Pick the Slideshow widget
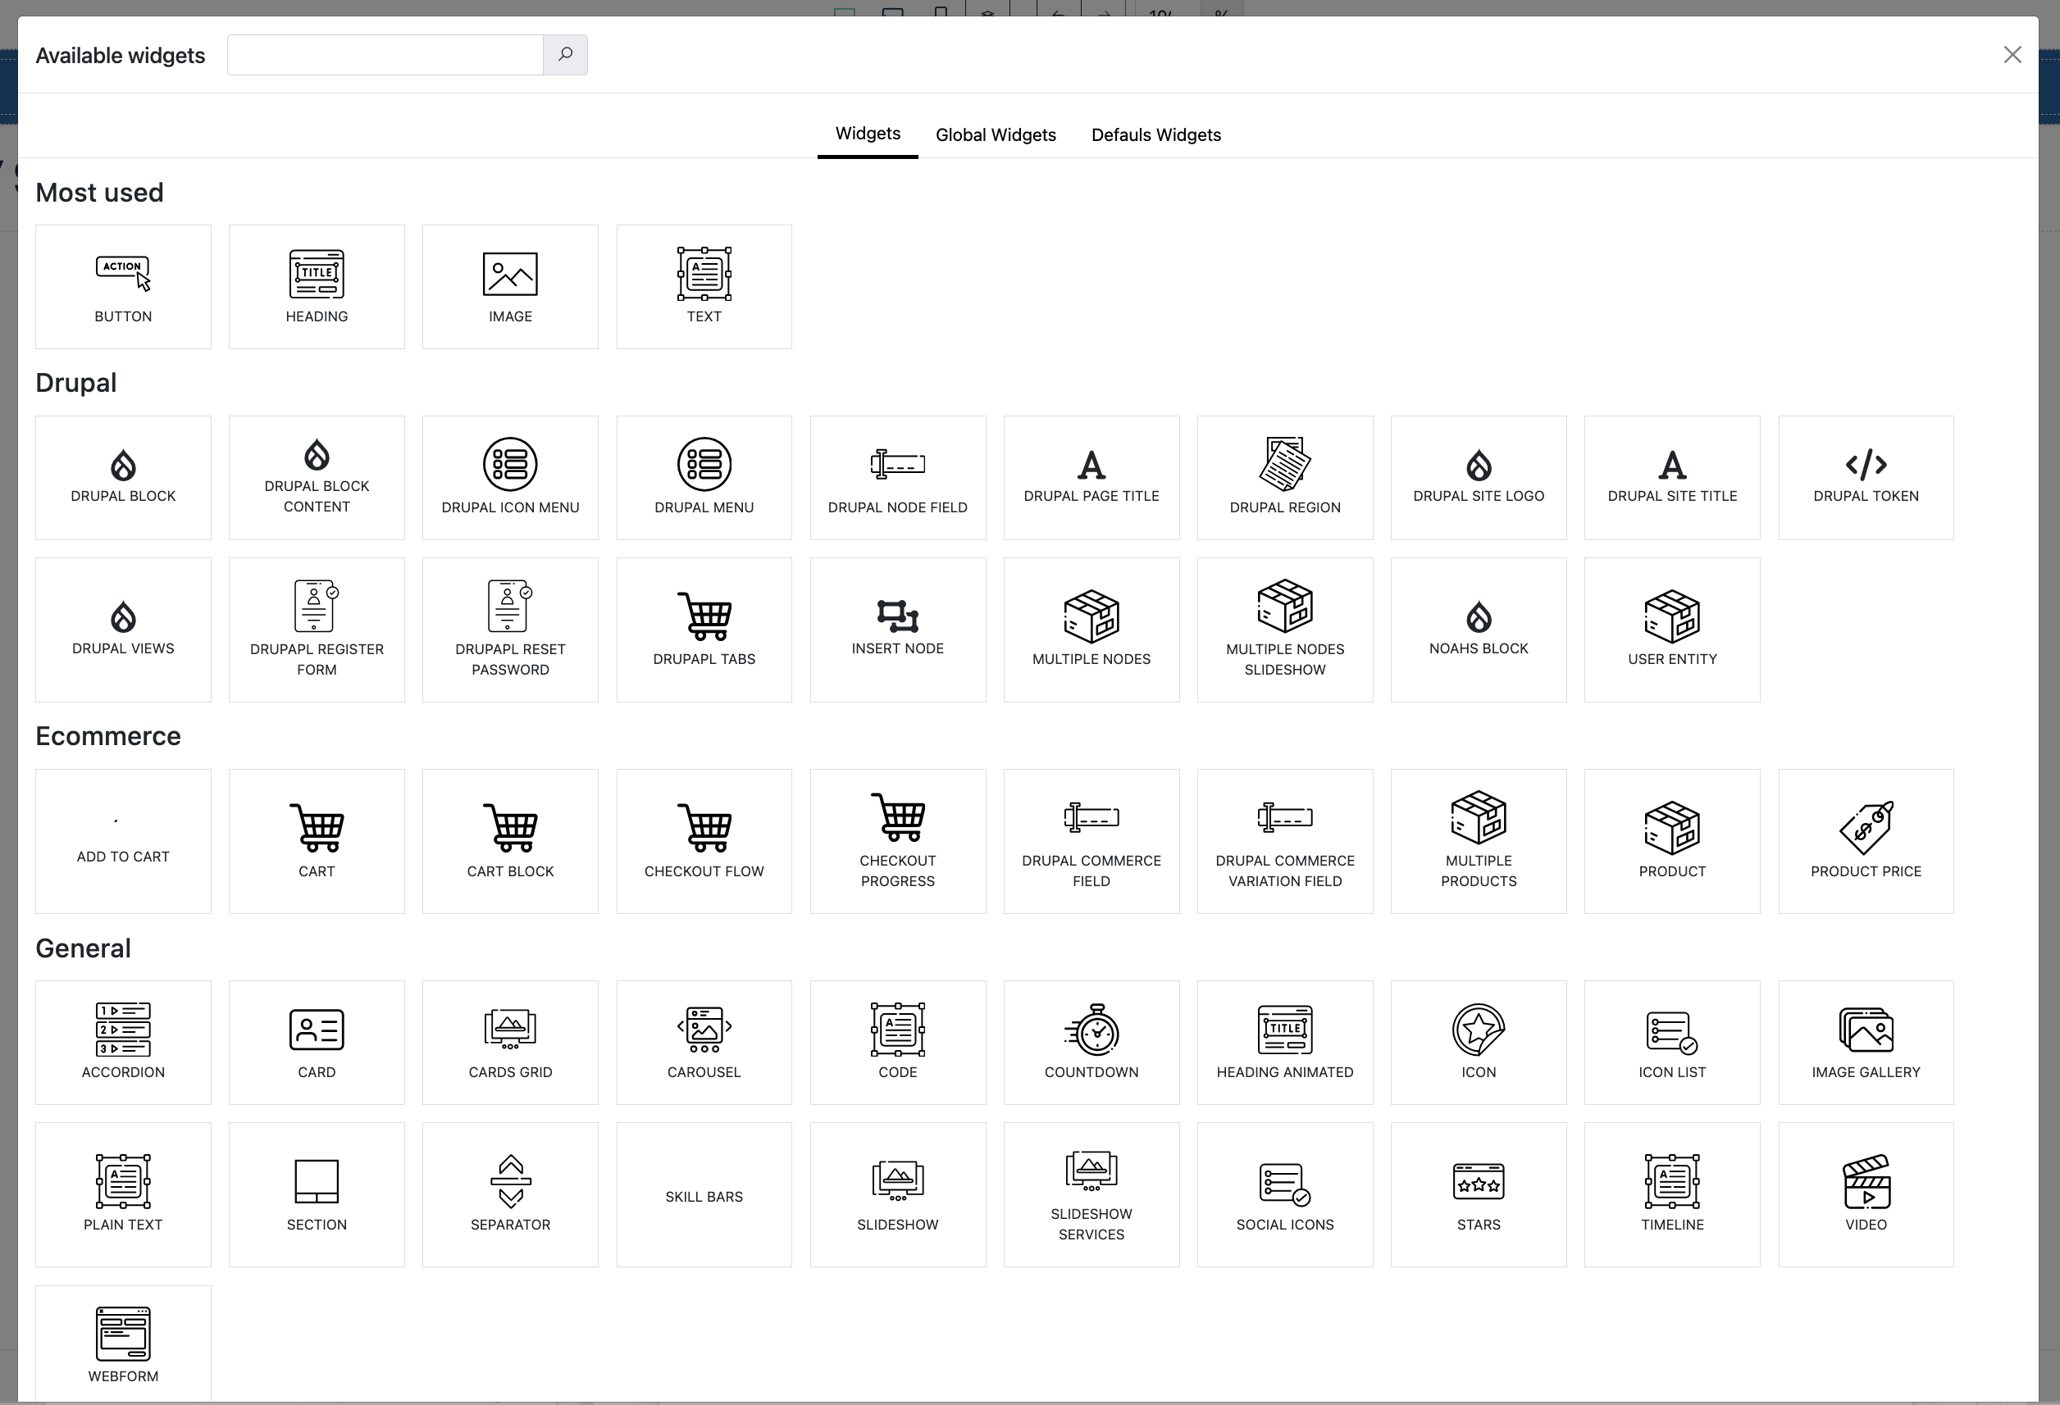Image resolution: width=2060 pixels, height=1405 pixels. (x=898, y=1195)
